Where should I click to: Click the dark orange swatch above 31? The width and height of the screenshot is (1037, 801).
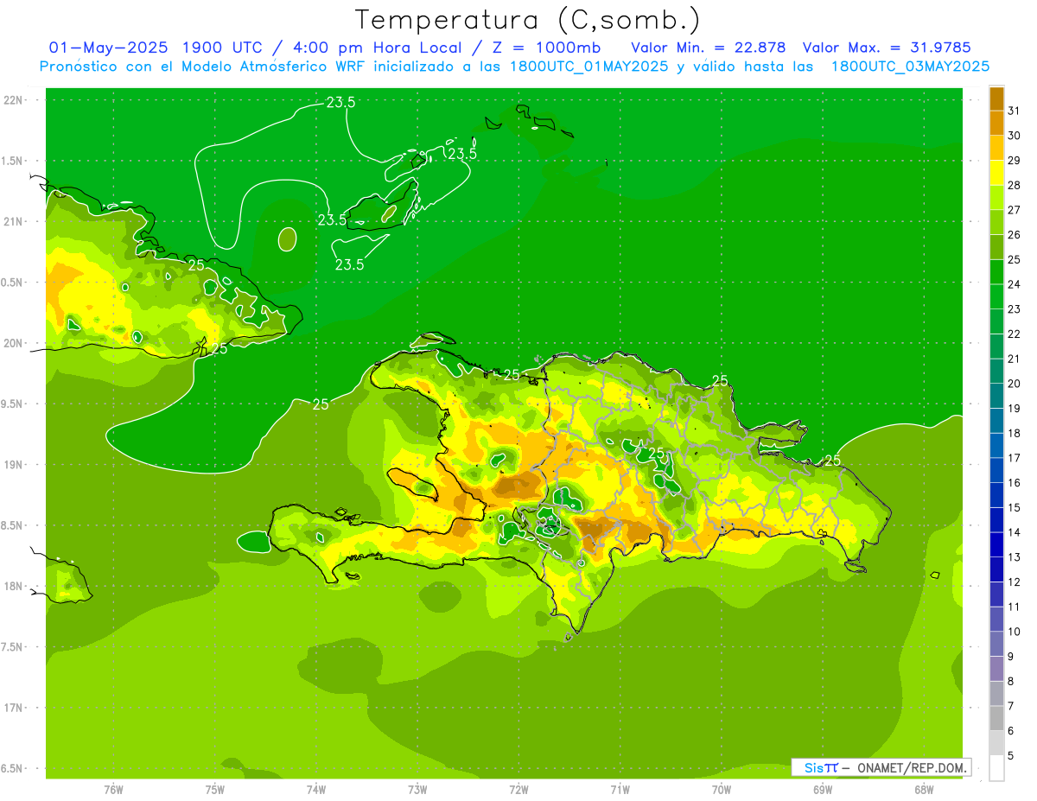tap(996, 99)
